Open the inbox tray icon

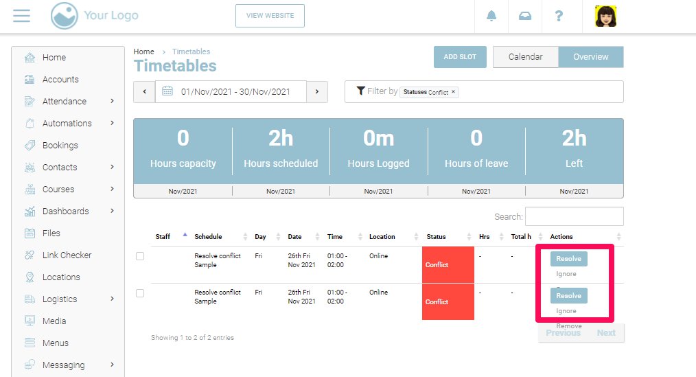pyautogui.click(x=525, y=16)
